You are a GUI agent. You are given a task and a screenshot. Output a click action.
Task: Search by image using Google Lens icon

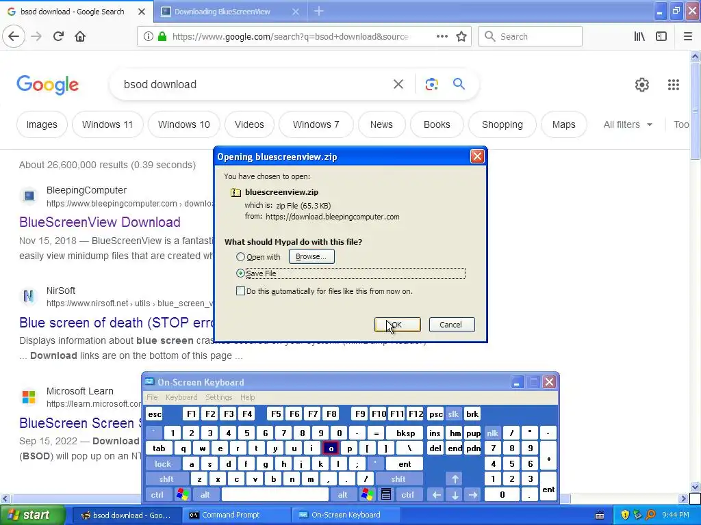[x=431, y=84]
